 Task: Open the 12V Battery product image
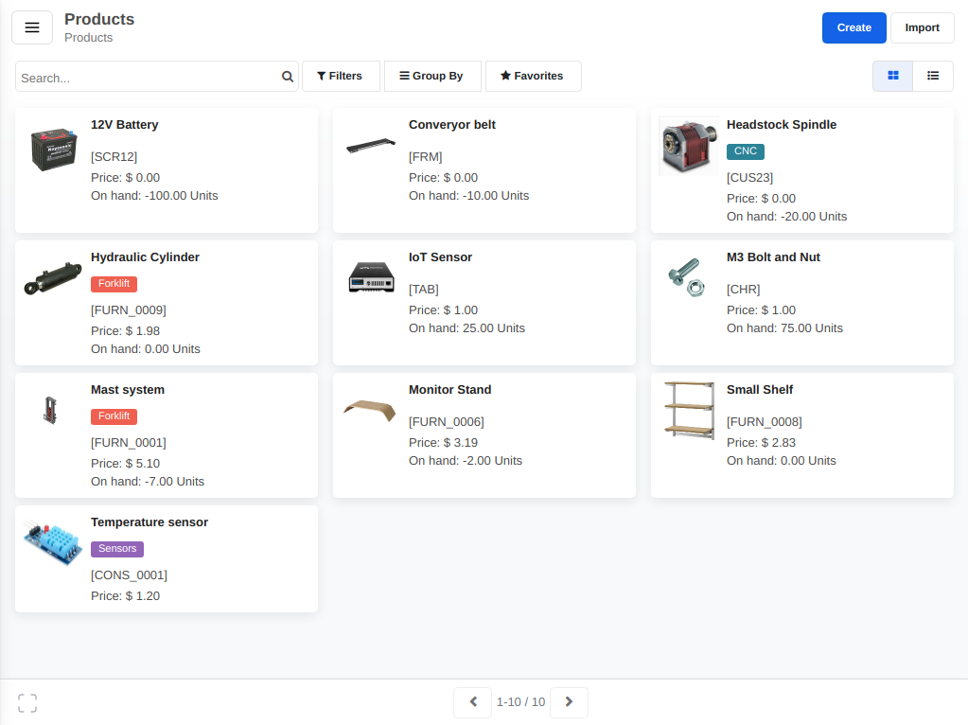pos(53,150)
